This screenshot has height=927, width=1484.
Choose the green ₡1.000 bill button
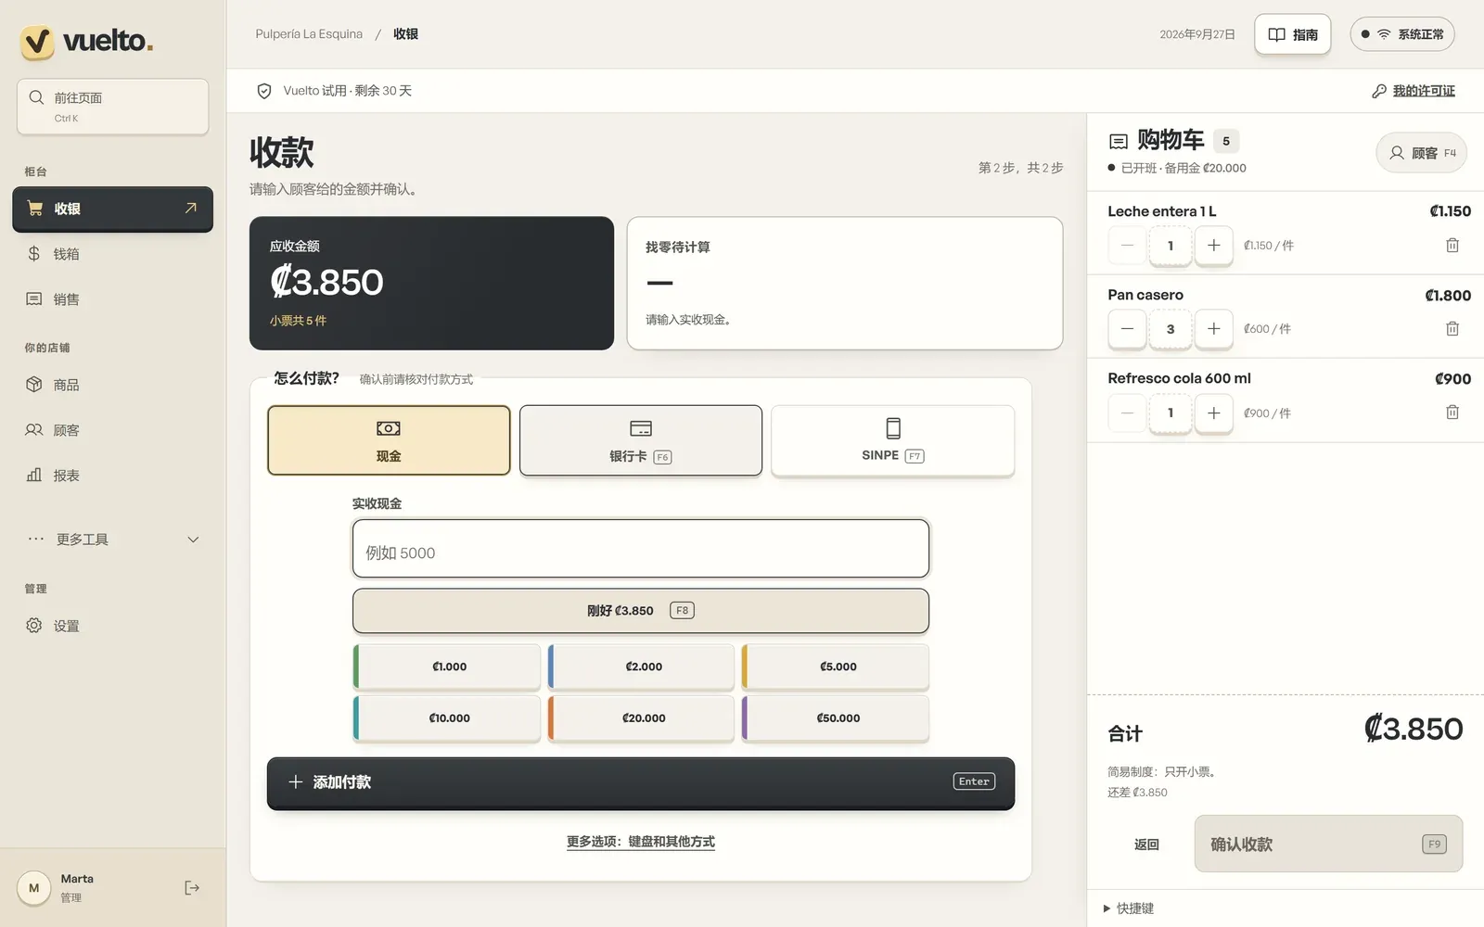click(447, 667)
